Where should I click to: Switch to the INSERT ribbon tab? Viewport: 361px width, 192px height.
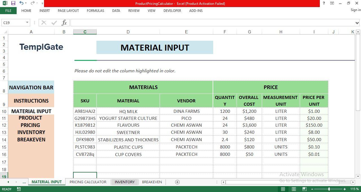click(x=45, y=10)
